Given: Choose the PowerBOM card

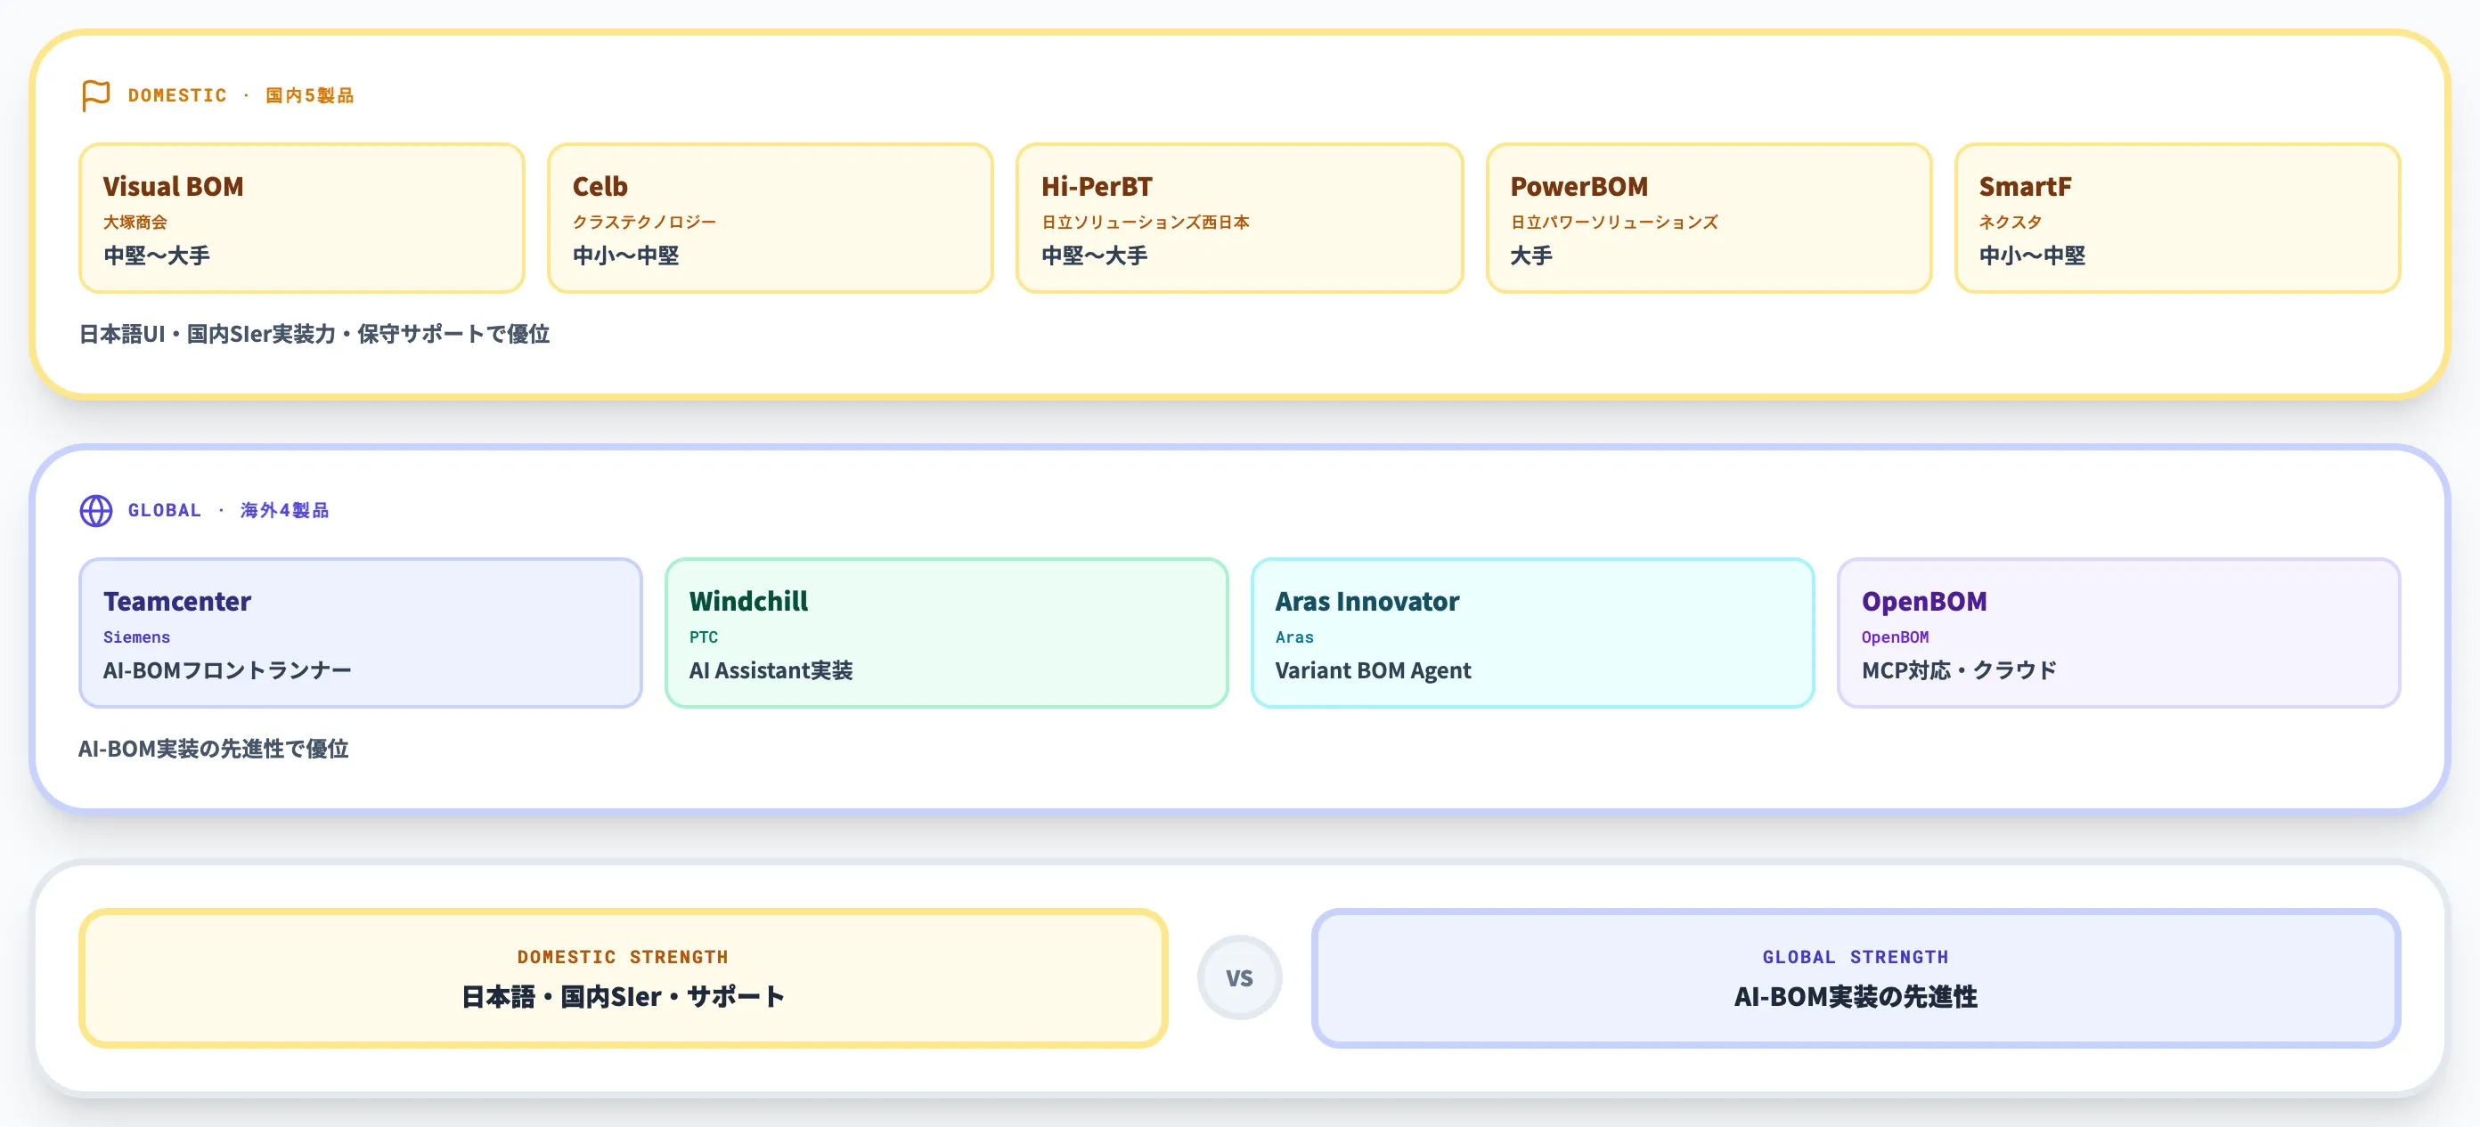Looking at the screenshot, I should tap(1709, 217).
